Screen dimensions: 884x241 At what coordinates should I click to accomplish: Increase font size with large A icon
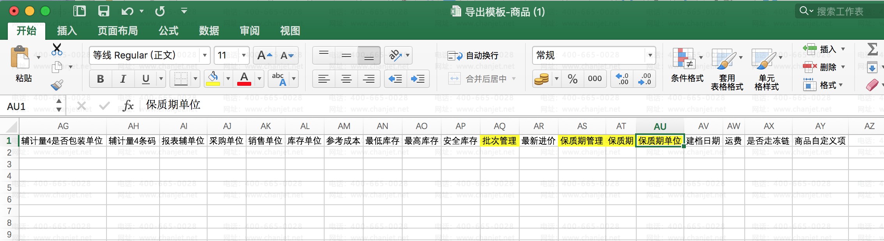click(x=264, y=55)
